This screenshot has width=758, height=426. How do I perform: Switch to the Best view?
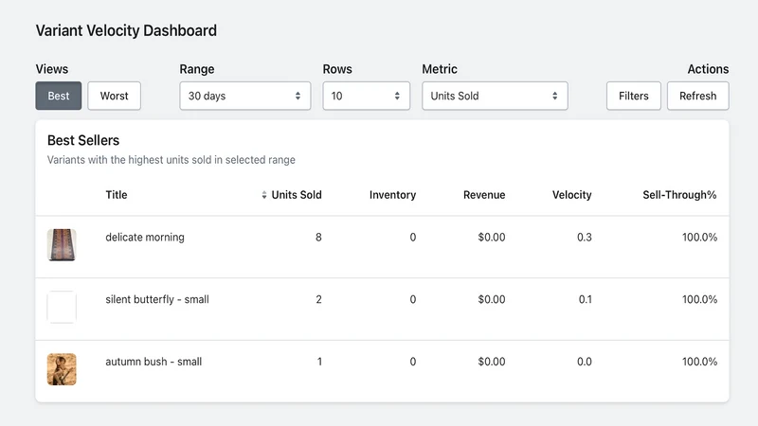(x=59, y=96)
